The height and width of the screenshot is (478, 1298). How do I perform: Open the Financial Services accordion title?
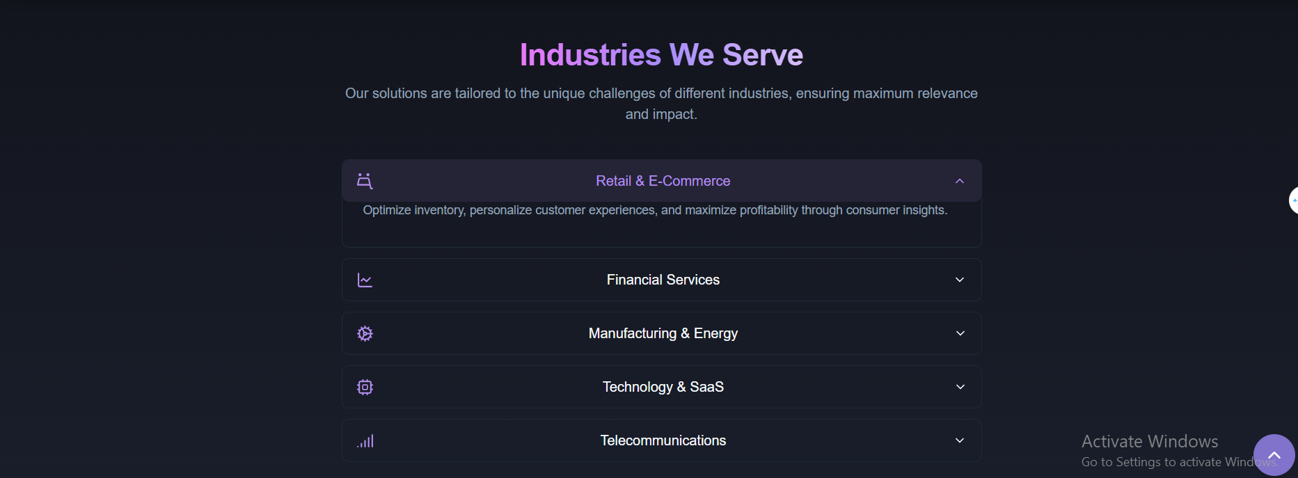663,280
